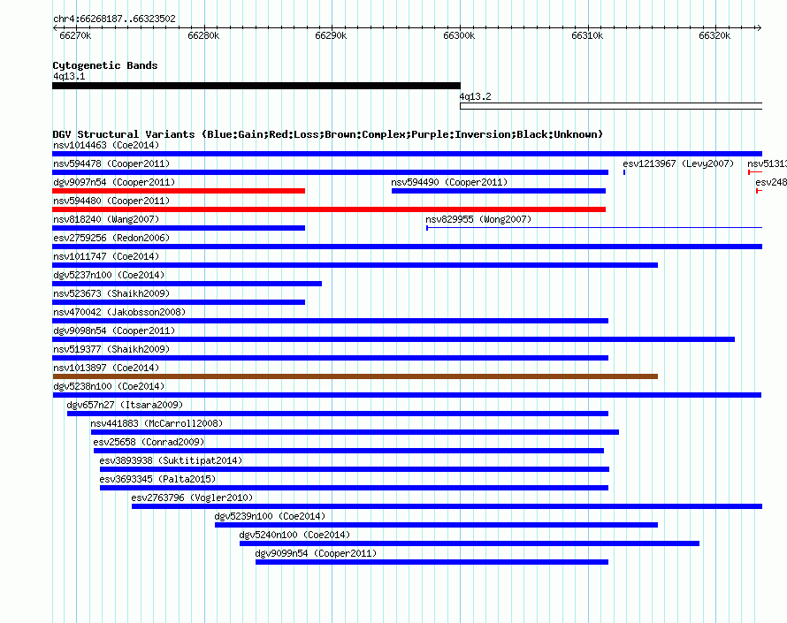Click the 4q13.2 band label

[x=476, y=96]
